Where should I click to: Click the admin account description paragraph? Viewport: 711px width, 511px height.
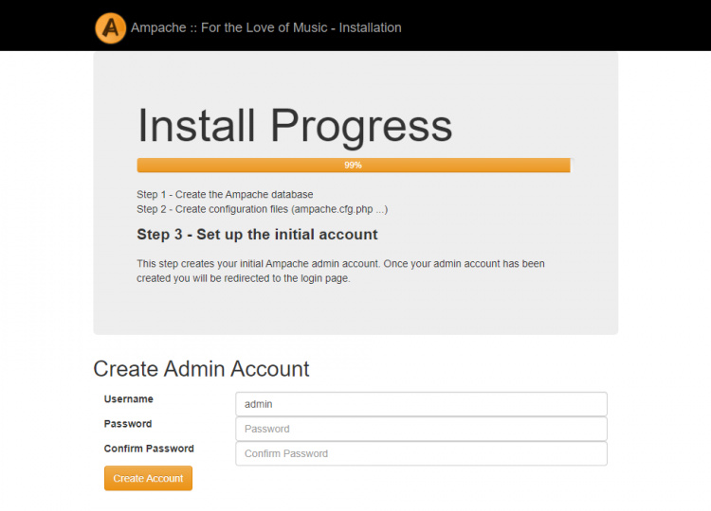click(340, 263)
